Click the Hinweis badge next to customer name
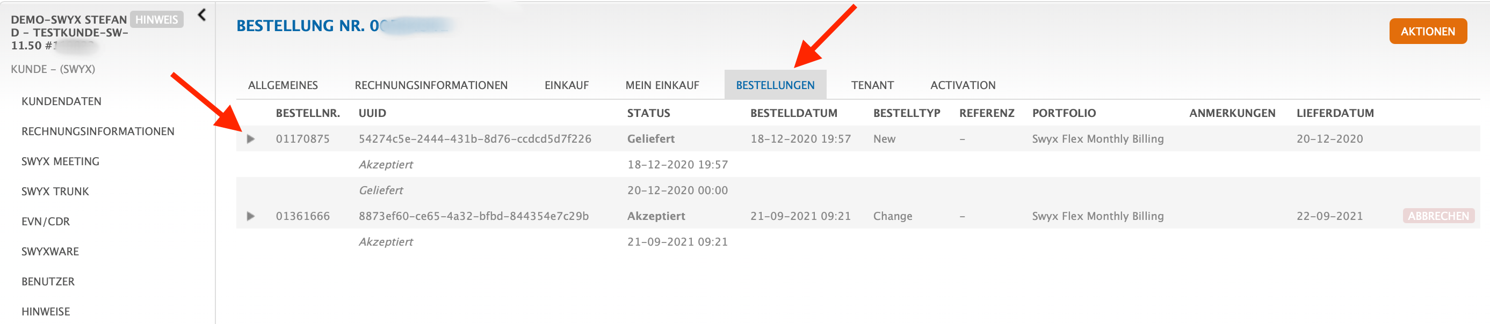This screenshot has height=324, width=1490. pos(157,20)
